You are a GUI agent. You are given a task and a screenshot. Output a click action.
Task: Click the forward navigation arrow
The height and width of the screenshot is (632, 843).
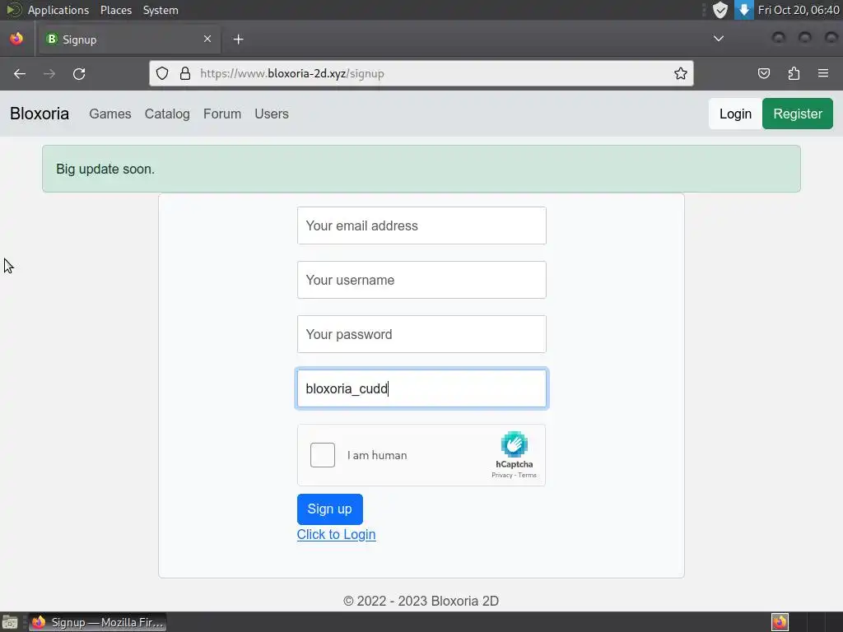tap(49, 73)
